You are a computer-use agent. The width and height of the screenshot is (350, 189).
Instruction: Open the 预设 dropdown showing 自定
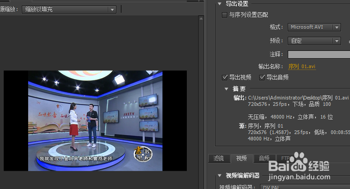pos(314,41)
